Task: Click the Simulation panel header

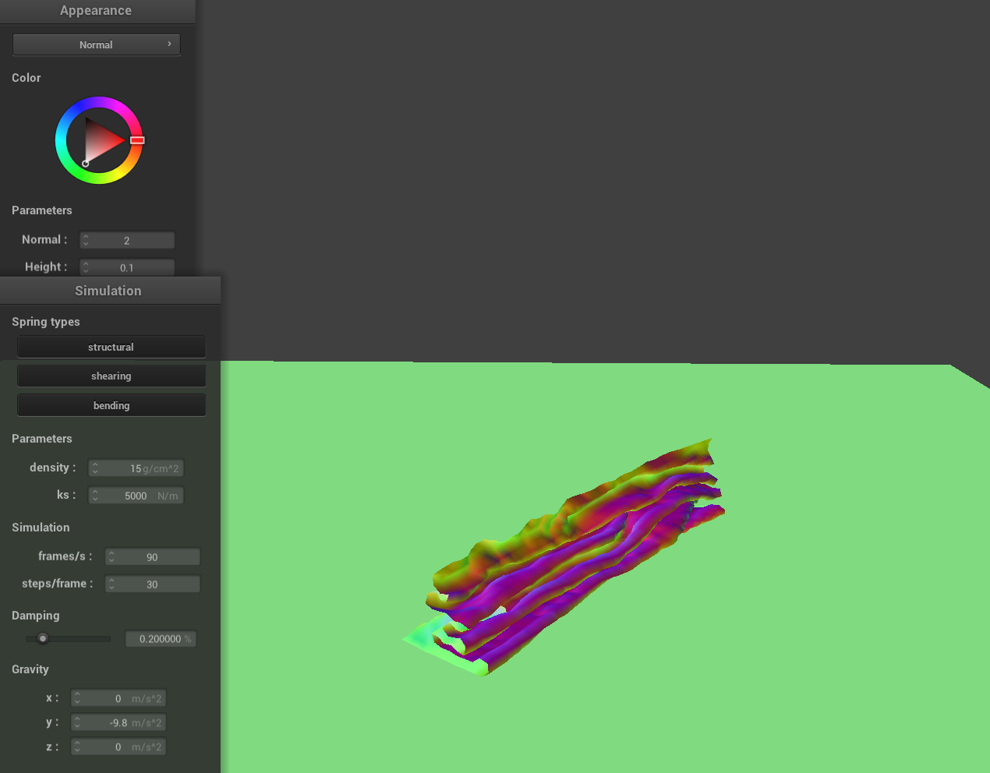Action: (109, 291)
